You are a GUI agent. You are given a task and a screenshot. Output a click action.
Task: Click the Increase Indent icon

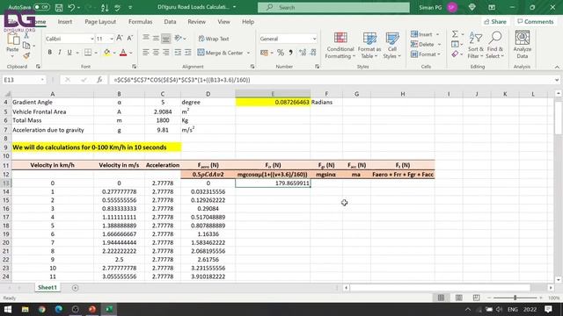187,53
